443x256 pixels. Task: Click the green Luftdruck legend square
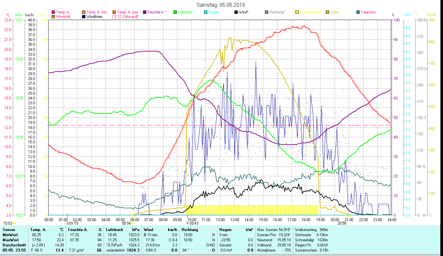[x=175, y=12]
